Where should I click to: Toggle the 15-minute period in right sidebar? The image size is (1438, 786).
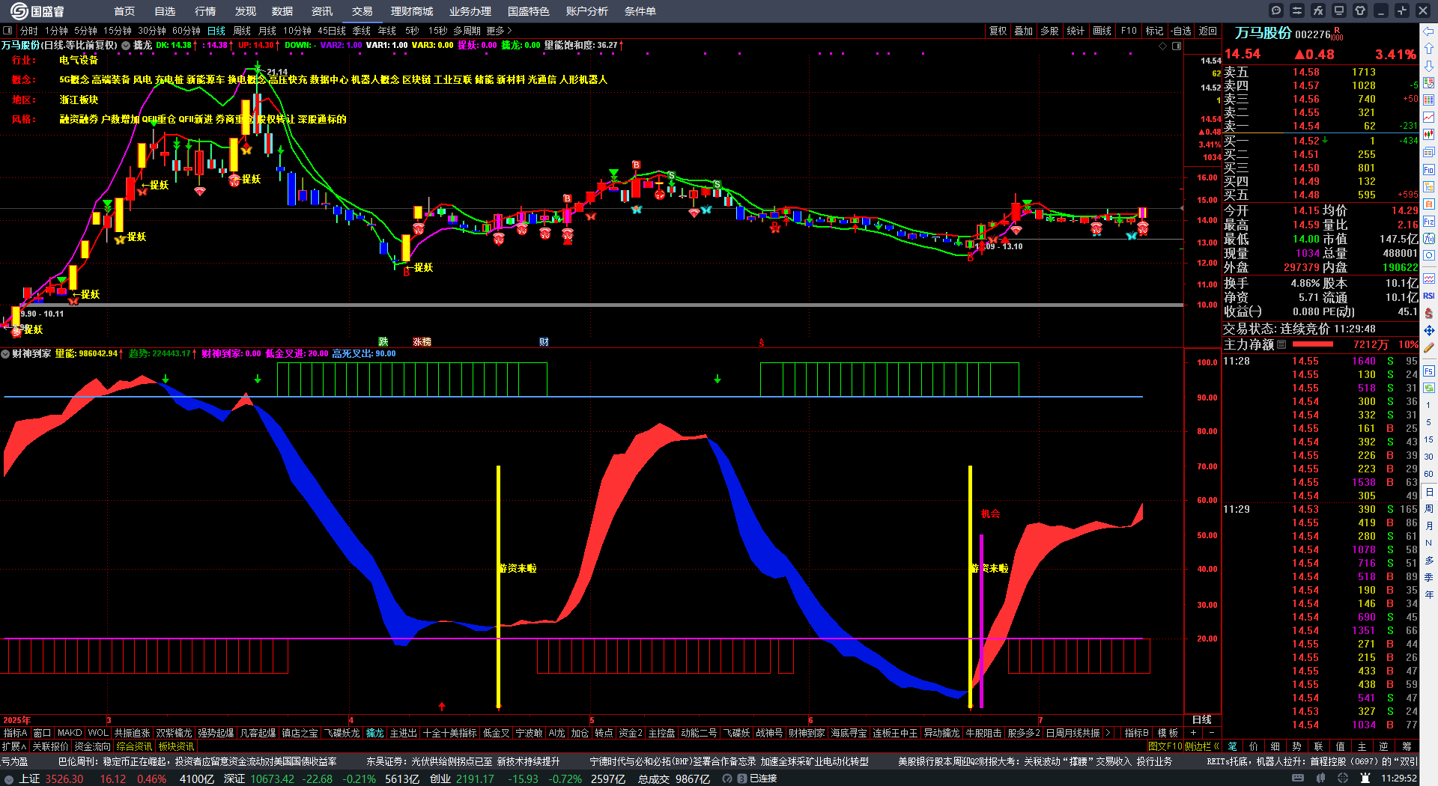(1429, 439)
